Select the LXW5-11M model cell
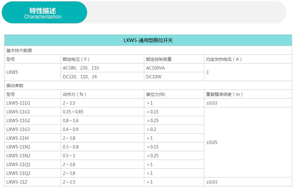 point(32,138)
